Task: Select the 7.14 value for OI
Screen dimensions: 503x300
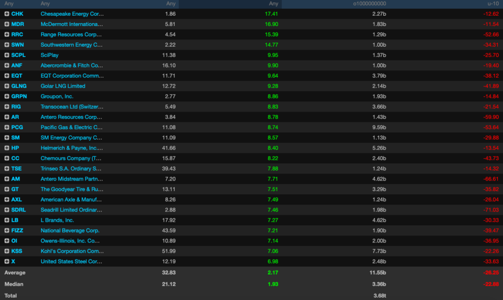Action: (273, 240)
